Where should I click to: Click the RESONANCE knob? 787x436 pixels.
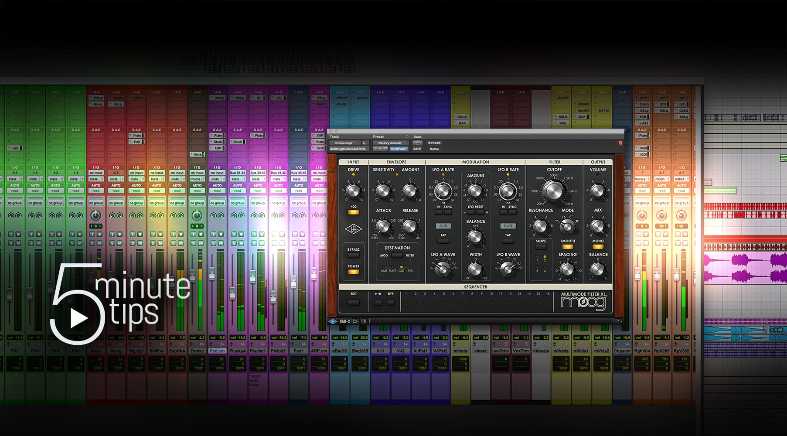point(541,226)
